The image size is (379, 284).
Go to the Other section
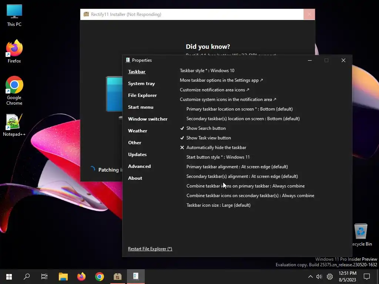tap(135, 143)
